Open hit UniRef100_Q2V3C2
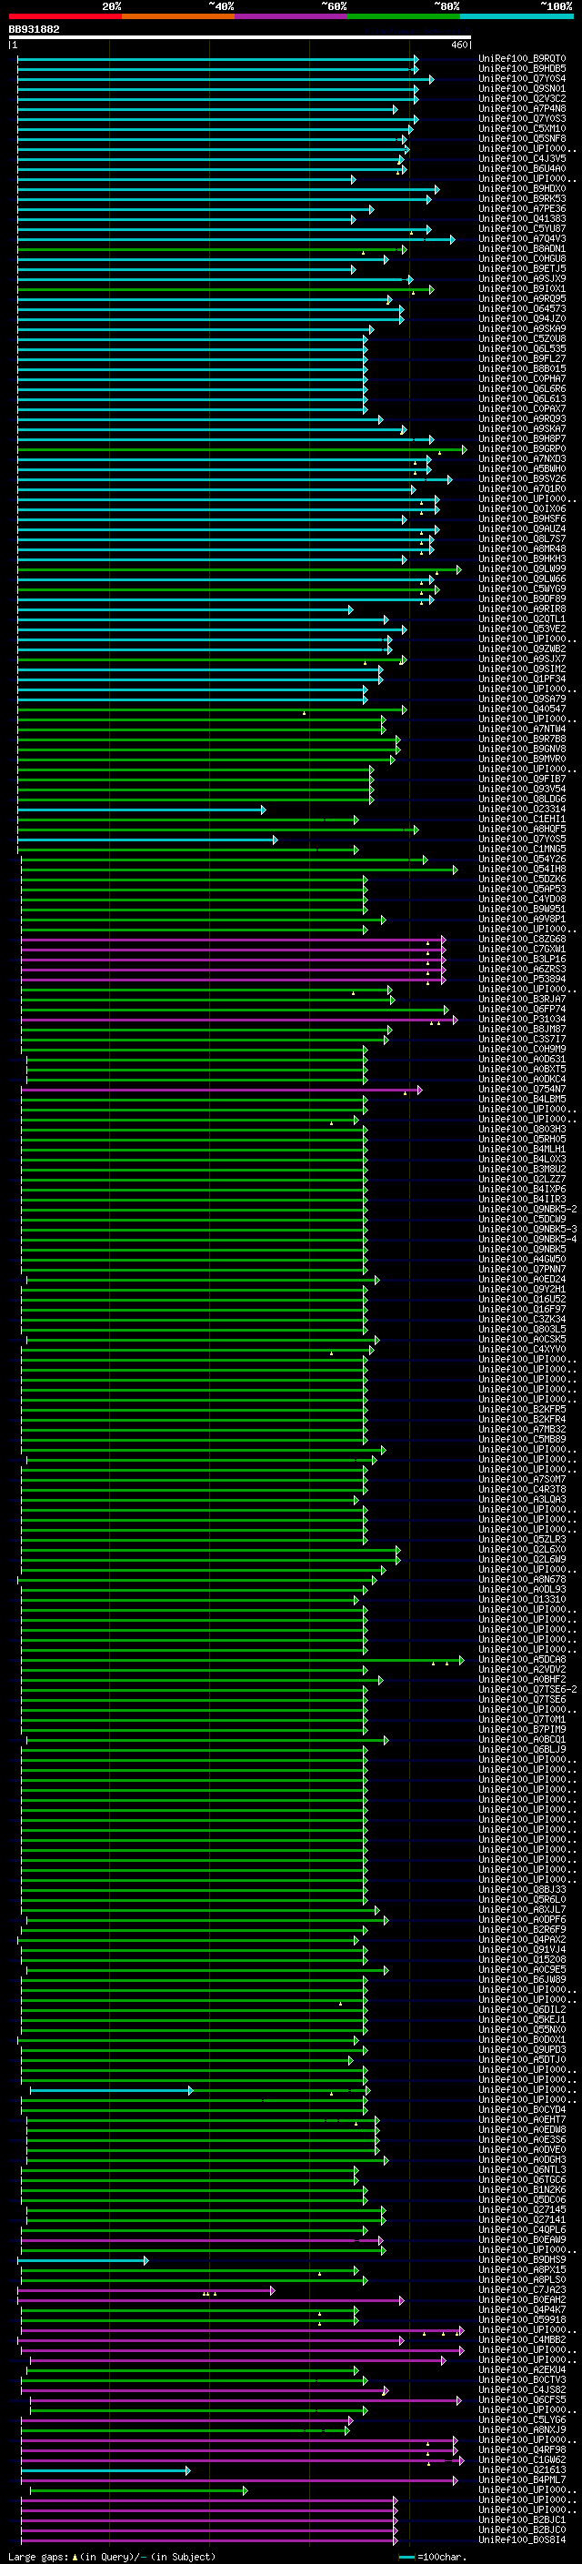This screenshot has height=2564, width=582. tap(522, 98)
